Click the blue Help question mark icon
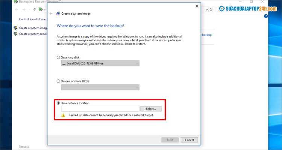The height and width of the screenshot is (150, 282). tap(266, 16)
